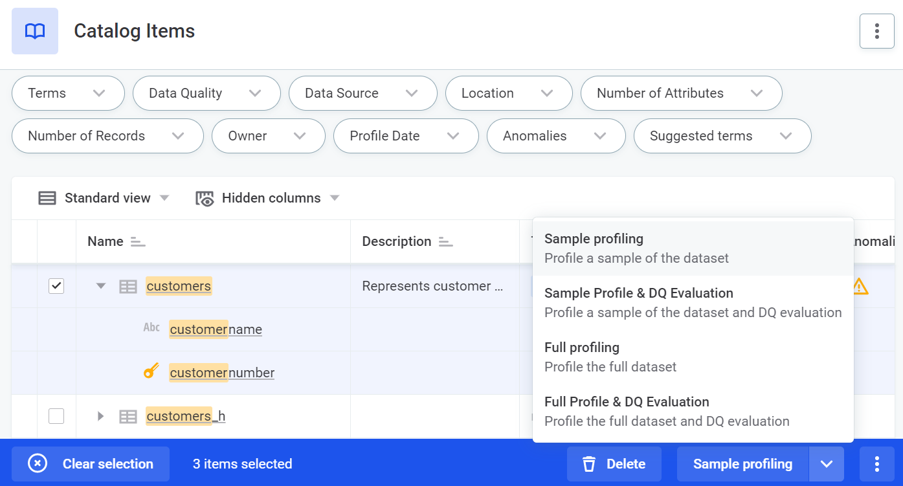Open more actions in the bottom selection bar
Screen dimensions: 903x486
click(x=876, y=464)
